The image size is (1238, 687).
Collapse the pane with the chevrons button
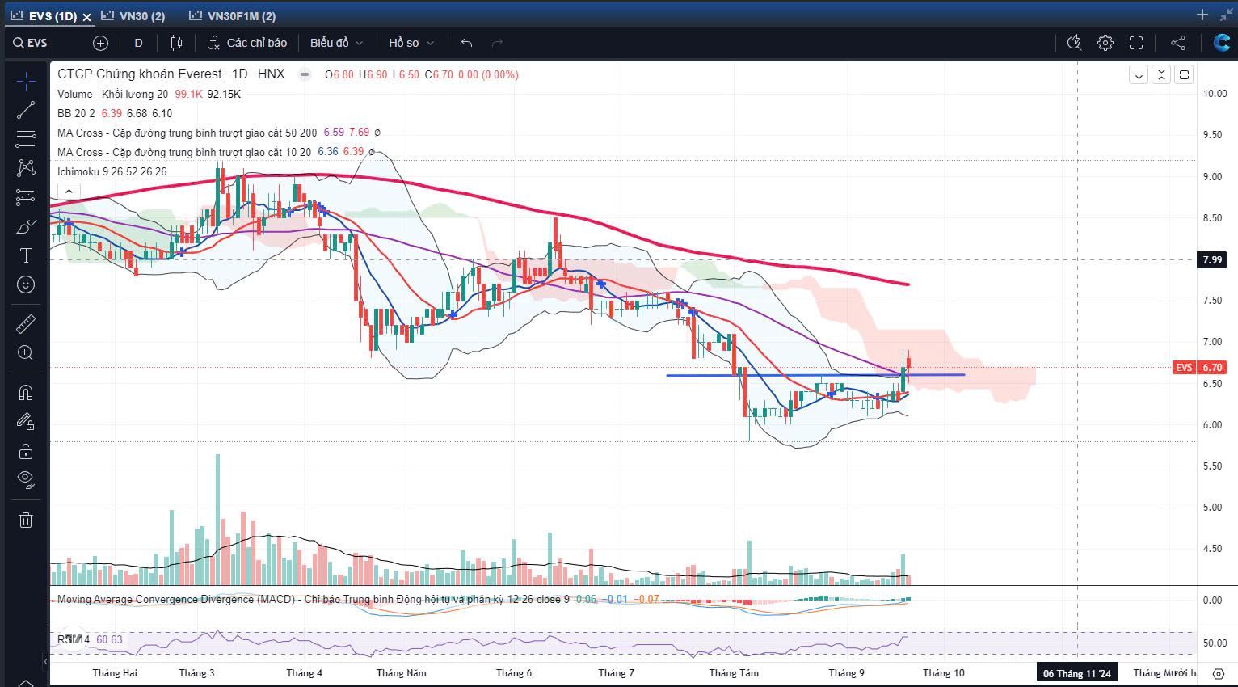tap(1161, 74)
